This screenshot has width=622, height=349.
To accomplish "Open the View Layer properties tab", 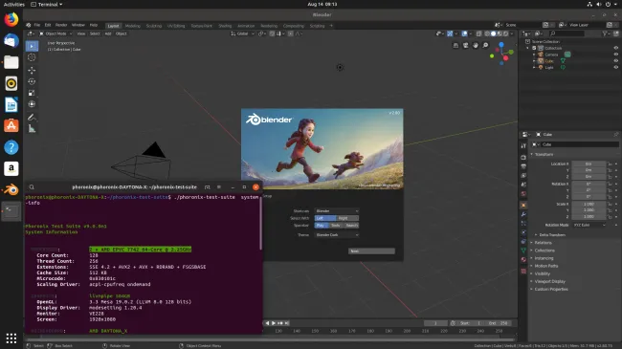I will (523, 176).
